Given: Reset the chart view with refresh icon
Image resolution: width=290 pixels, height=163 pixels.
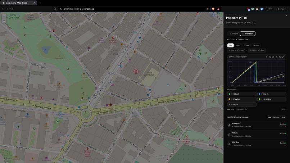Looking at the screenshot, I should coord(273,57).
